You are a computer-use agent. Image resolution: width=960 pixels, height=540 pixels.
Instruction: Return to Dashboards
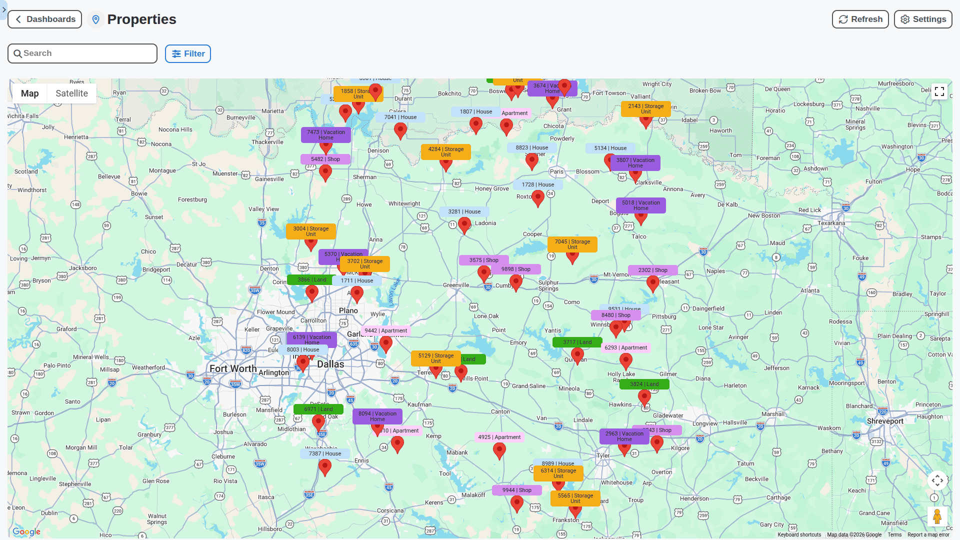pos(44,19)
